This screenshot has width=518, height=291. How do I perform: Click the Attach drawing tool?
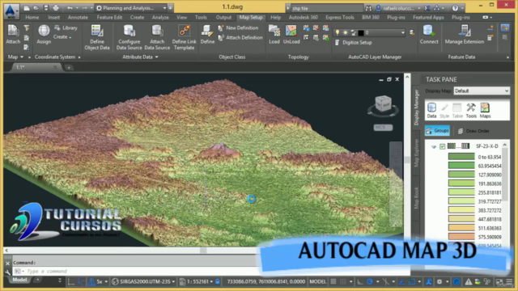tap(13, 35)
